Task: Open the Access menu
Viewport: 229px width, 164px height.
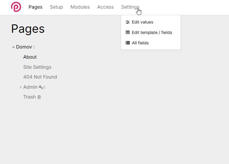Action: (x=105, y=7)
